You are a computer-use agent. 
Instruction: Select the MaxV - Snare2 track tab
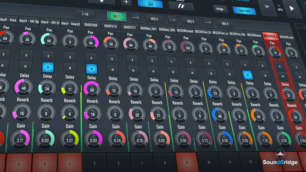[x=71, y=24]
